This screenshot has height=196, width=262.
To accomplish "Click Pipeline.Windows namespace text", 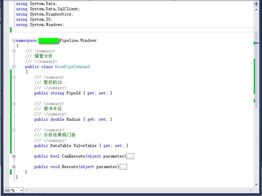I will 78,40.
